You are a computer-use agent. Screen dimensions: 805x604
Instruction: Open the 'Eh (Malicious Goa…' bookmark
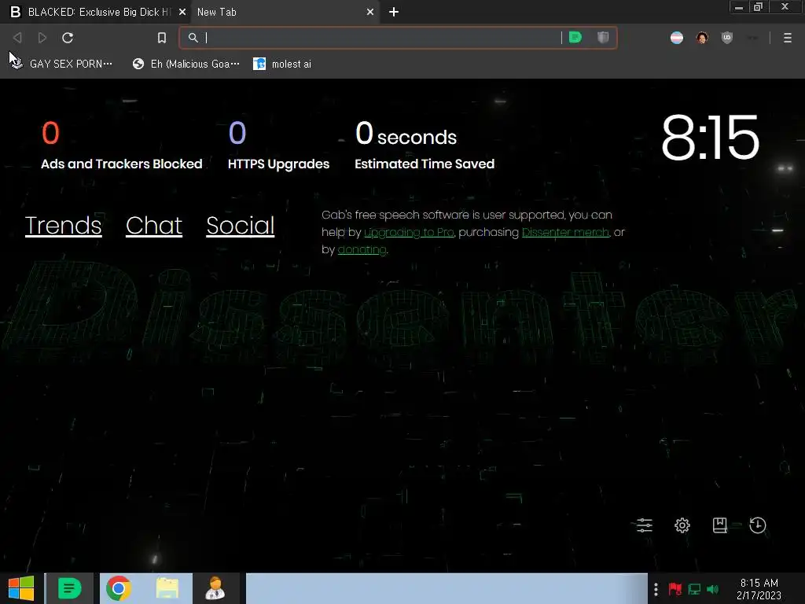186,64
